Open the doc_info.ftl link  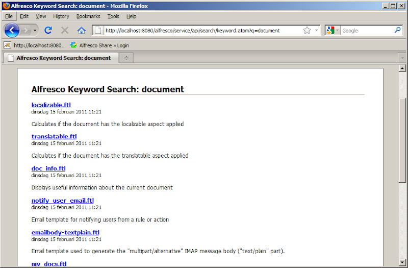pyautogui.click(x=48, y=168)
